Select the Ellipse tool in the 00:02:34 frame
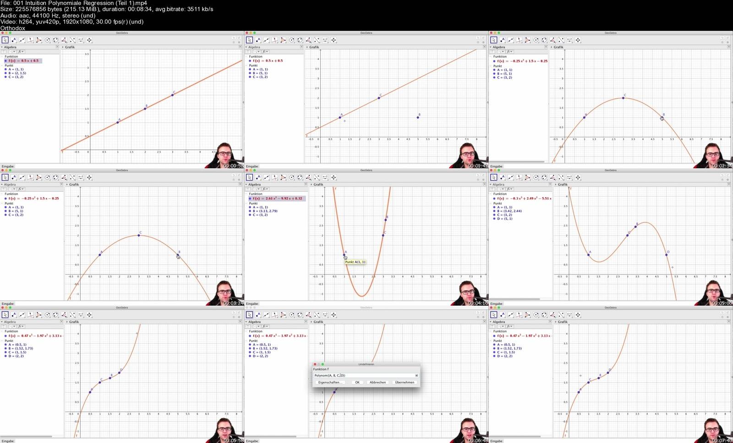 544,40
